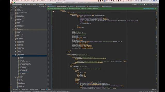
Task: Open the Event Log tool window
Action: pos(154,90)
